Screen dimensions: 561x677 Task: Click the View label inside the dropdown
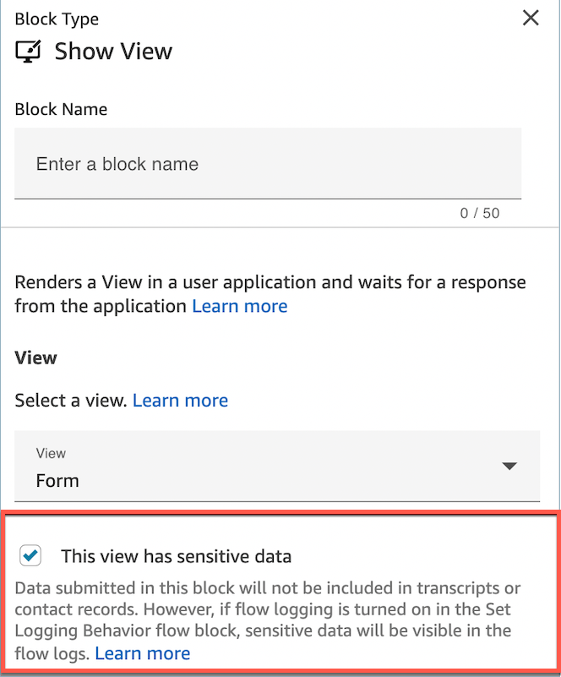pyautogui.click(x=51, y=453)
